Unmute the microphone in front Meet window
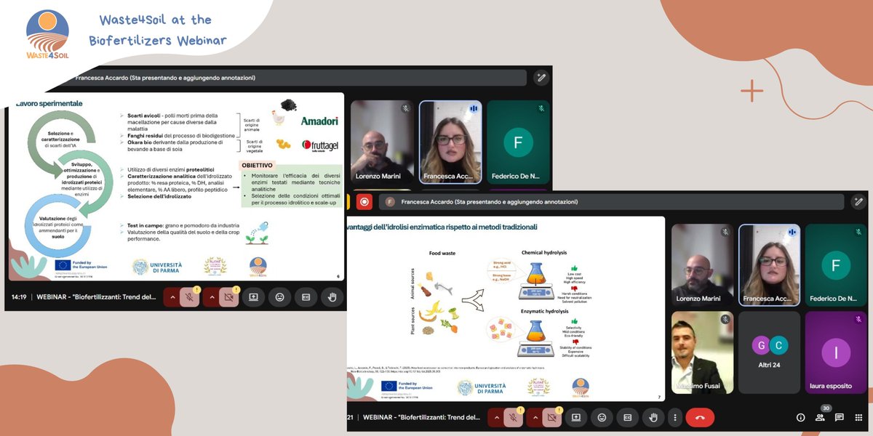 (x=514, y=417)
